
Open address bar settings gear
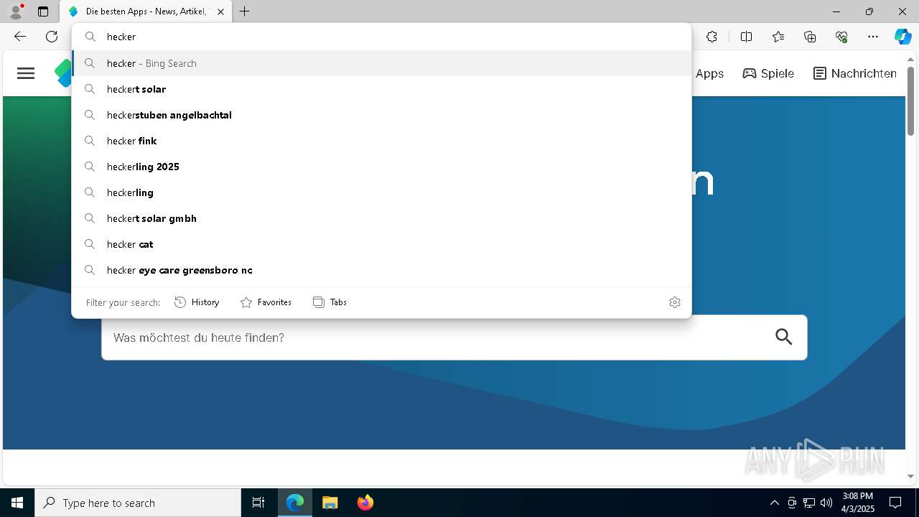(x=674, y=302)
